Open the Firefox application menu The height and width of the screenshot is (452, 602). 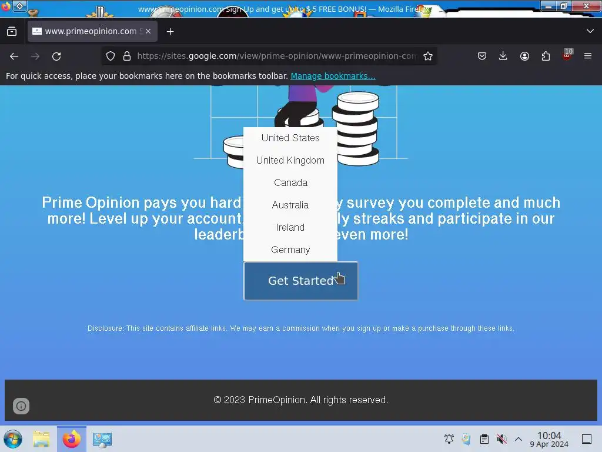coord(588,56)
